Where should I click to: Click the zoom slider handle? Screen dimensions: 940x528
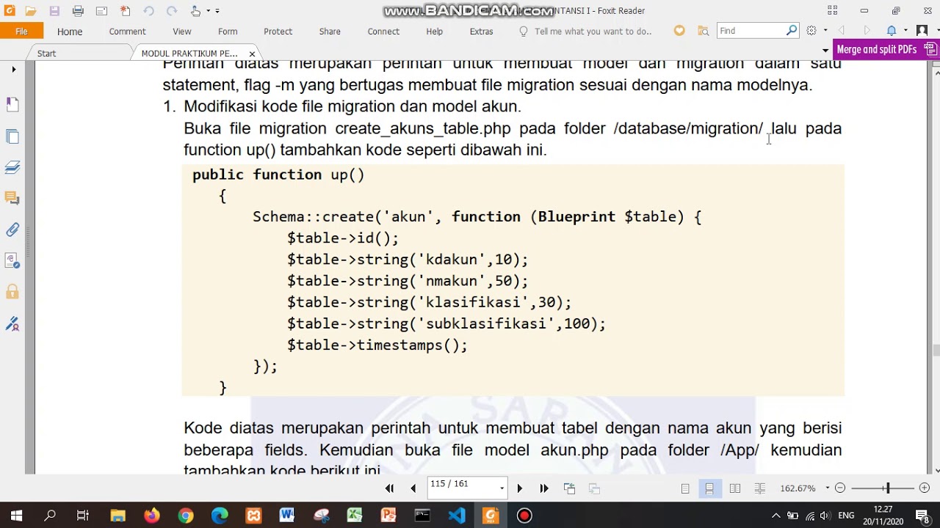click(887, 488)
